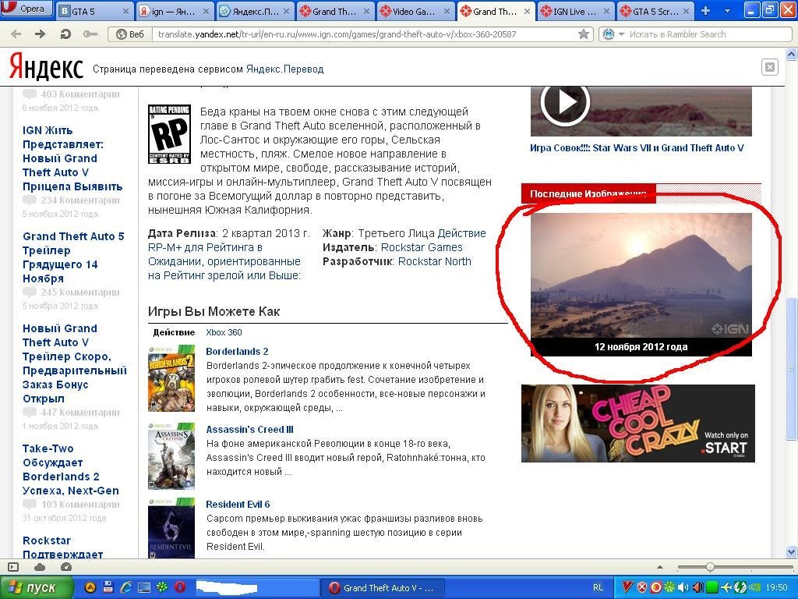Open the Opera Link cloud icon
798x599 pixels.
(40, 567)
